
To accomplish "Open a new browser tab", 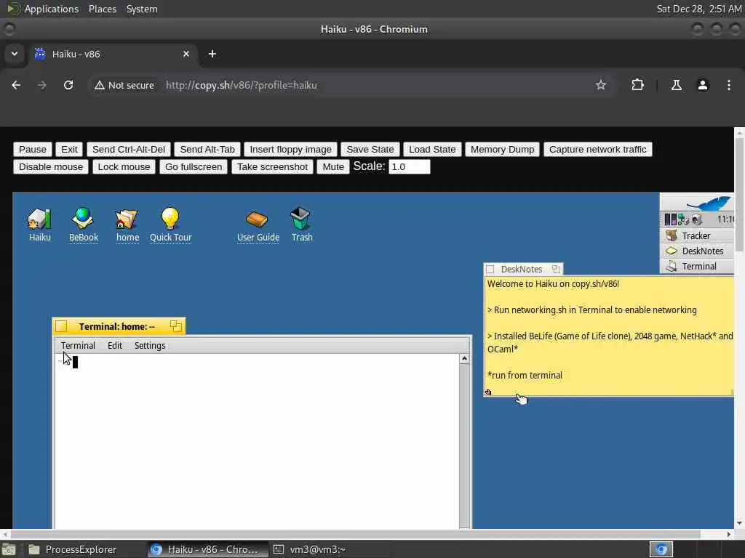I will point(212,54).
